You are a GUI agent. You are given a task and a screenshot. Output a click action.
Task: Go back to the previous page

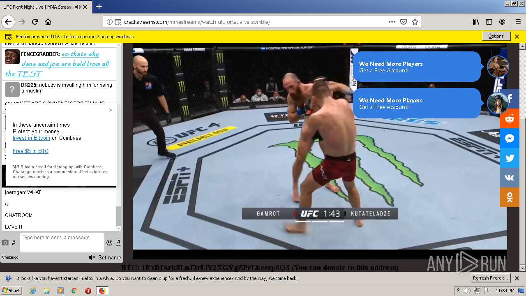point(8,22)
